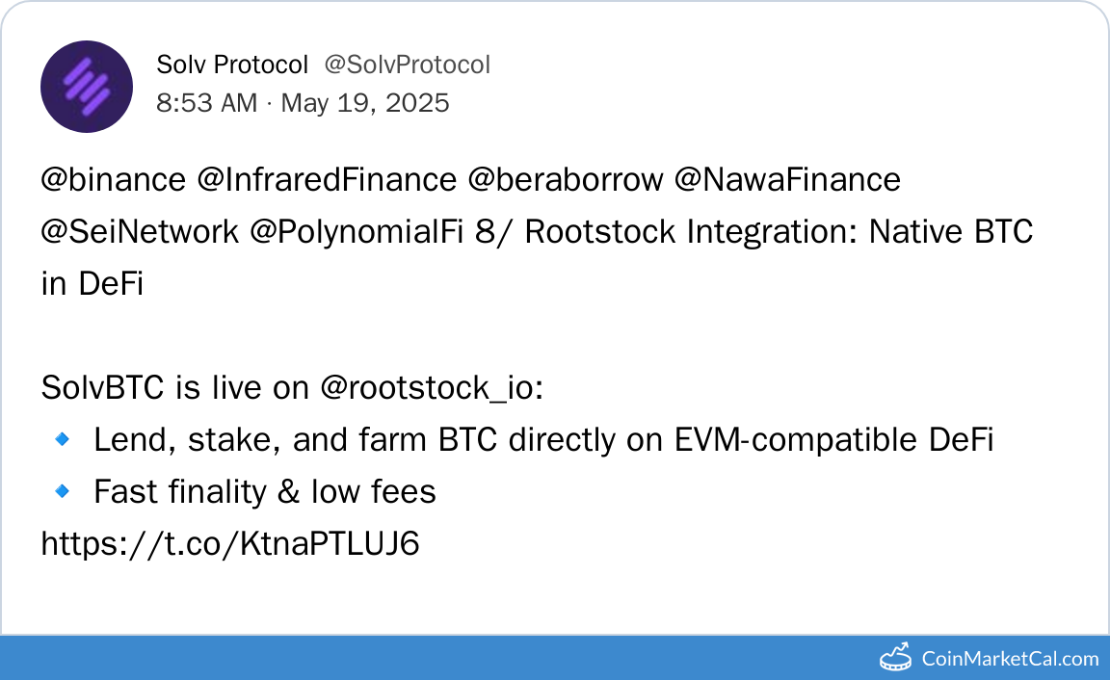Viewport: 1110px width, 680px height.
Task: Click the CoinMarketCal.com watermark text
Action: click(x=1010, y=659)
